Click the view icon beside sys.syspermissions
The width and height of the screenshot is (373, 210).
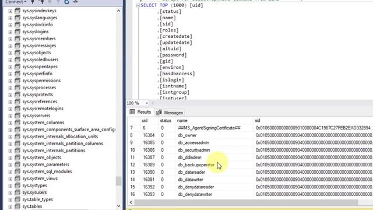pyautogui.click(x=17, y=80)
